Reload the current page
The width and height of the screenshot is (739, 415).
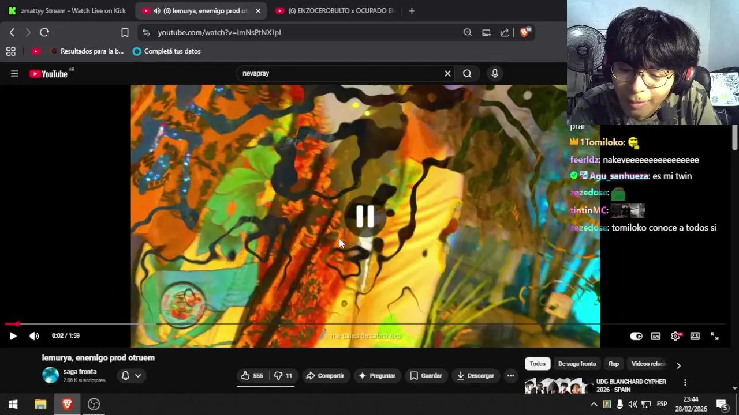pos(44,33)
